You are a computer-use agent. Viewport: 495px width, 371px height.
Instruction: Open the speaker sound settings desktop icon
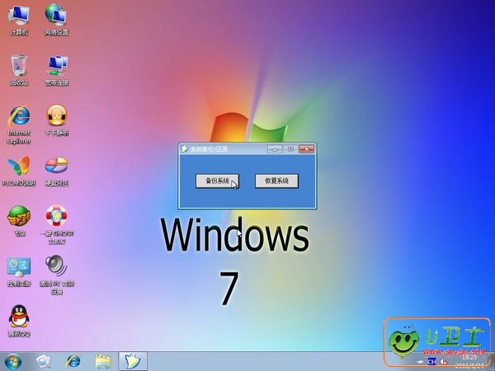(56, 266)
